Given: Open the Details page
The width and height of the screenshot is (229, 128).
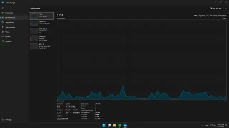Looking at the screenshot, I should click(x=14, y=37).
